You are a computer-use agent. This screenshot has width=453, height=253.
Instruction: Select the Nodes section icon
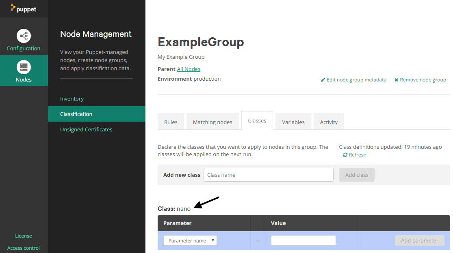click(24, 67)
